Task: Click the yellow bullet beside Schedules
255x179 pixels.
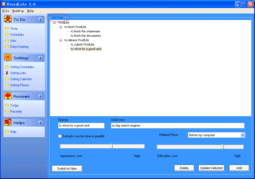Action: point(7,35)
